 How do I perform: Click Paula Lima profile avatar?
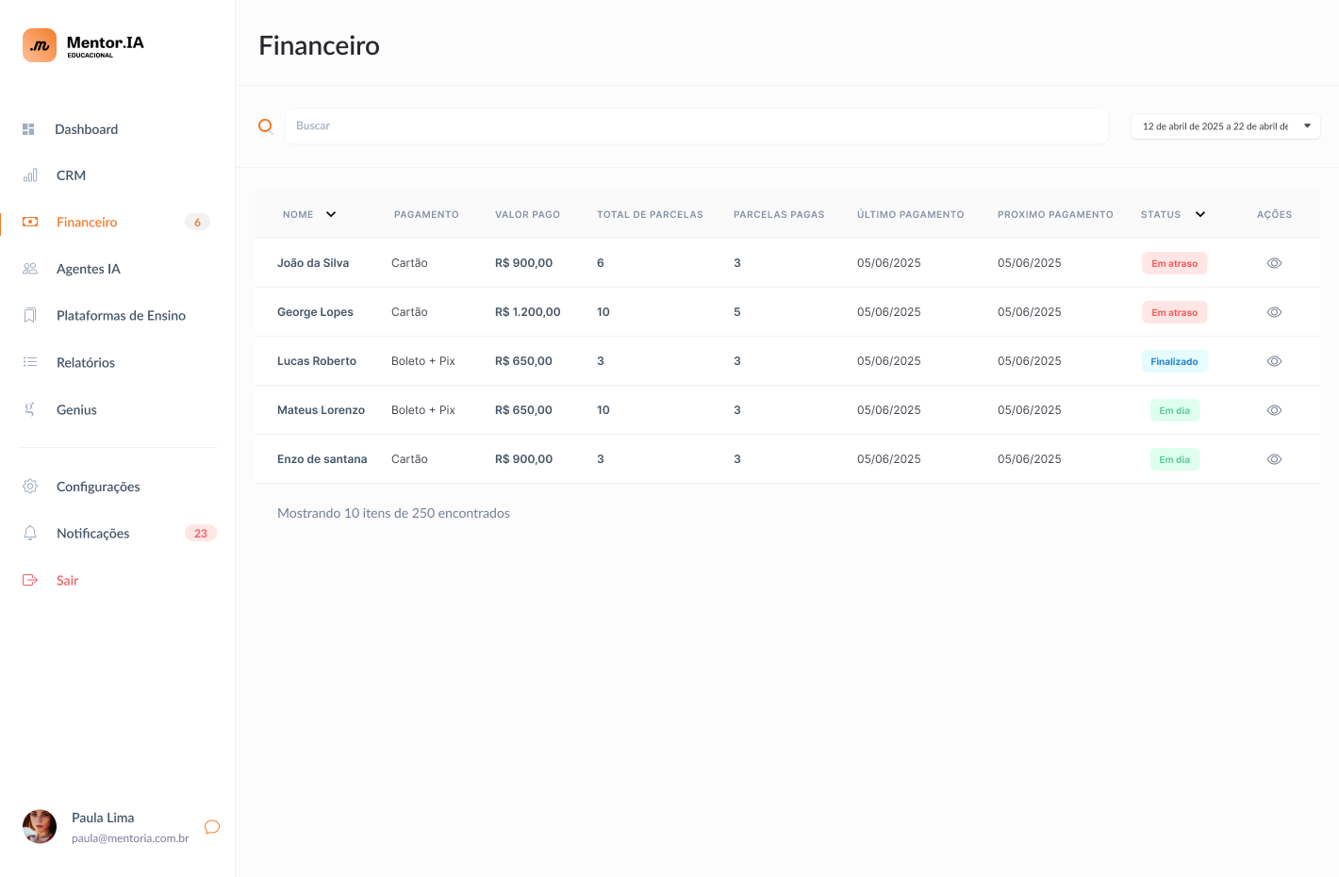point(40,827)
